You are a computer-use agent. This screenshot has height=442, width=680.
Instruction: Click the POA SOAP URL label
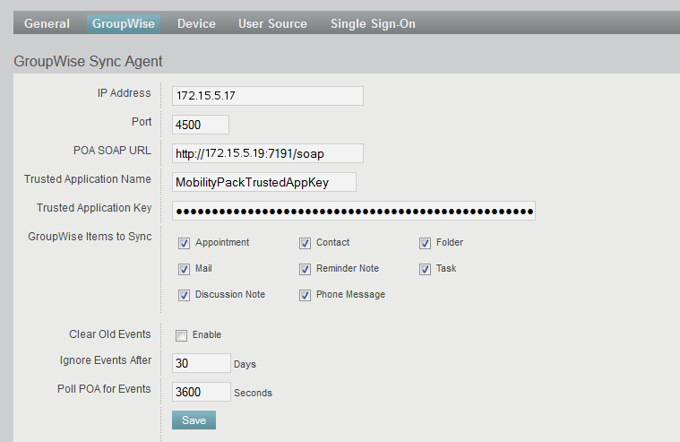112,151
